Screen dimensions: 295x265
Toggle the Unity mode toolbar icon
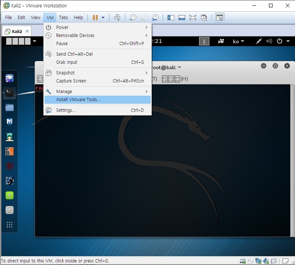click(x=204, y=18)
